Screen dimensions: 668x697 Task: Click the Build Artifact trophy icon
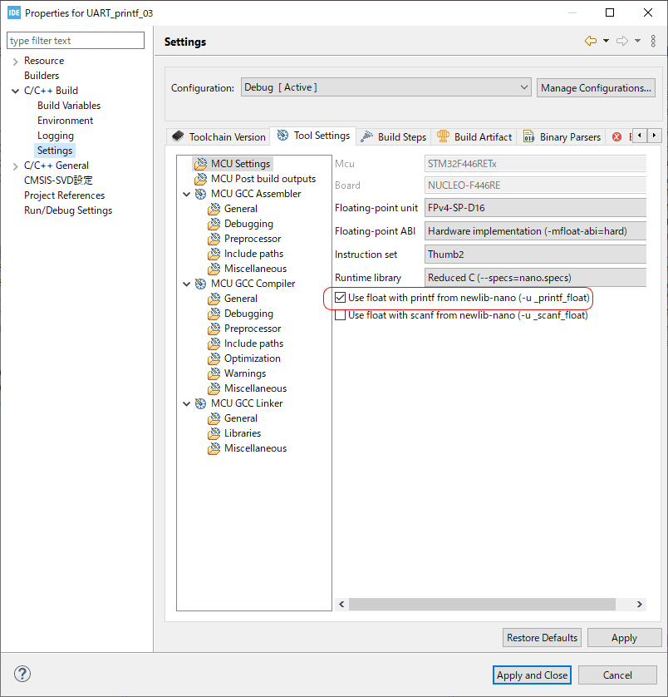point(443,136)
